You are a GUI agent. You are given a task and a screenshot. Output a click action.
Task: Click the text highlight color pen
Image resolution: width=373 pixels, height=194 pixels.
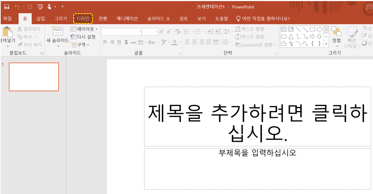click(x=164, y=42)
